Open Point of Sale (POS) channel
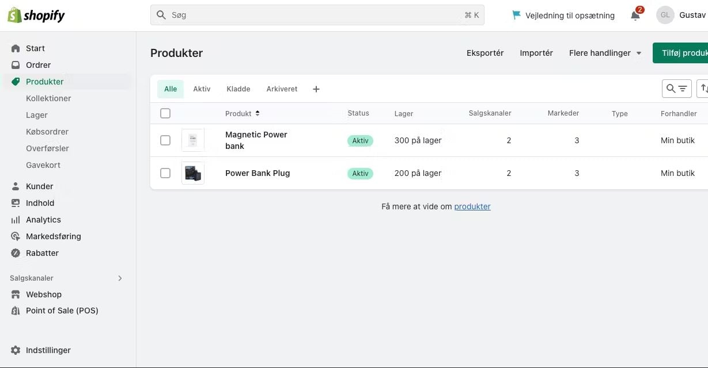Image resolution: width=708 pixels, height=368 pixels. coord(62,310)
